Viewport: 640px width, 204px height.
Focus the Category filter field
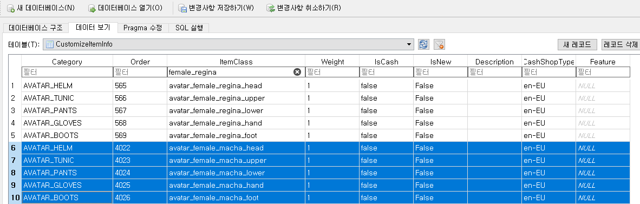pos(67,72)
